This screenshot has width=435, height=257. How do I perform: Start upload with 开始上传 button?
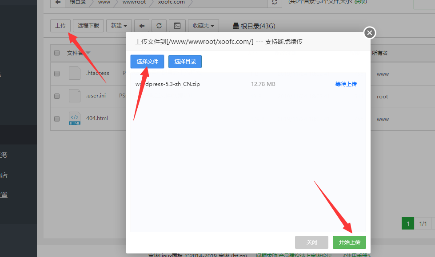(349, 242)
